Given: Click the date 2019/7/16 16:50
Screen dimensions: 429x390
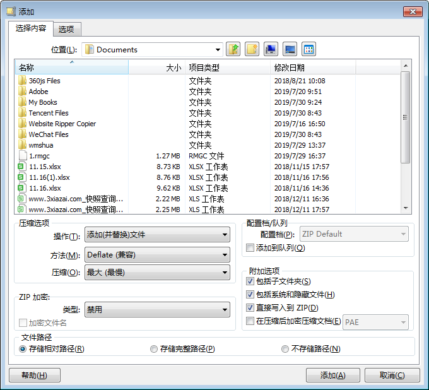Looking at the screenshot, I should click(300, 124).
